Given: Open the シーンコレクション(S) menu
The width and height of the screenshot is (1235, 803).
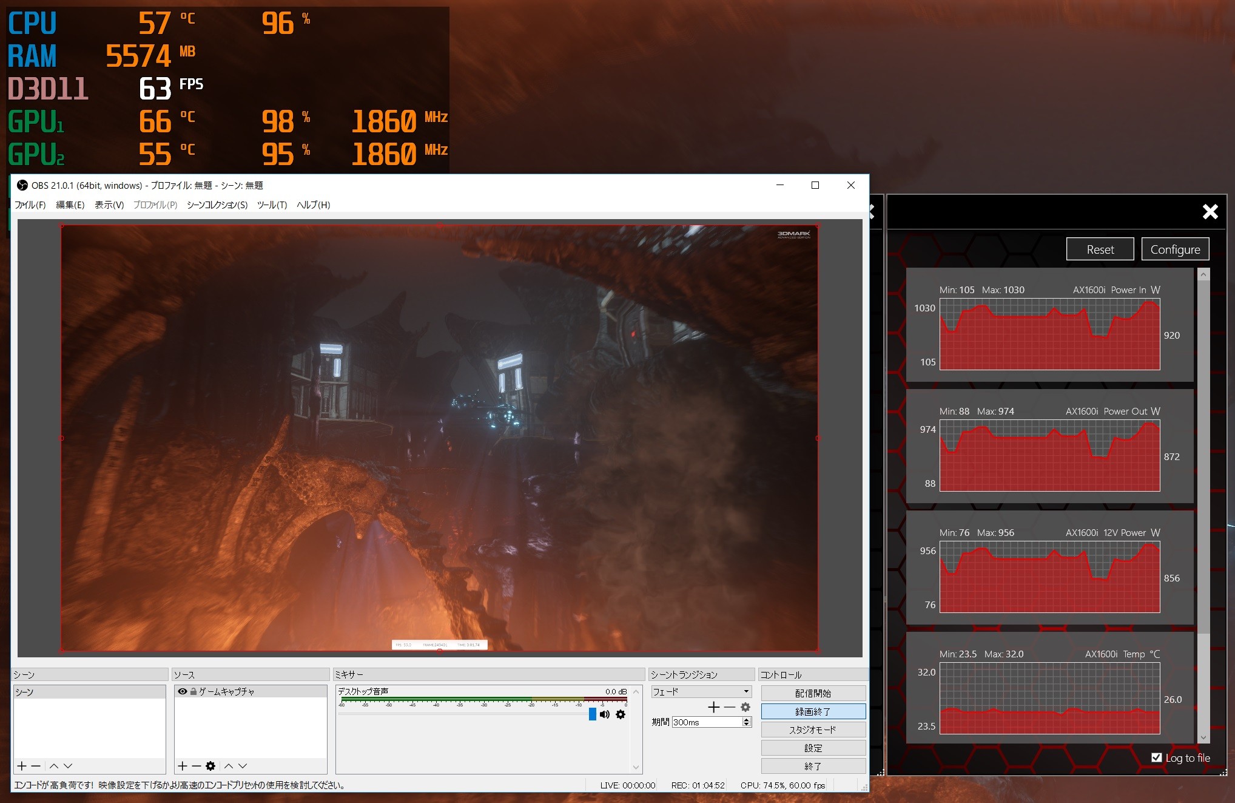Looking at the screenshot, I should point(217,205).
